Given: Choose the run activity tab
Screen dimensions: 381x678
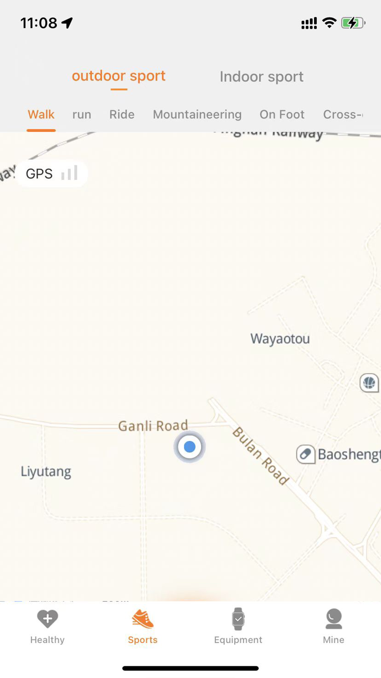Looking at the screenshot, I should [82, 114].
